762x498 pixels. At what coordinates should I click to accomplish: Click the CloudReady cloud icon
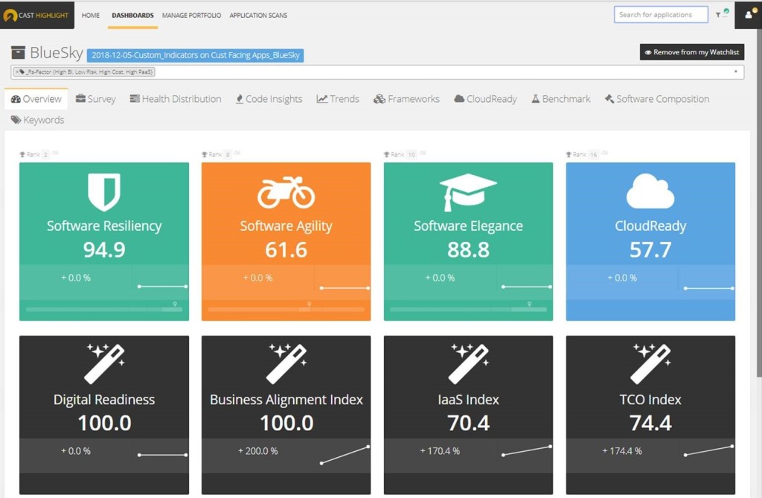(650, 192)
